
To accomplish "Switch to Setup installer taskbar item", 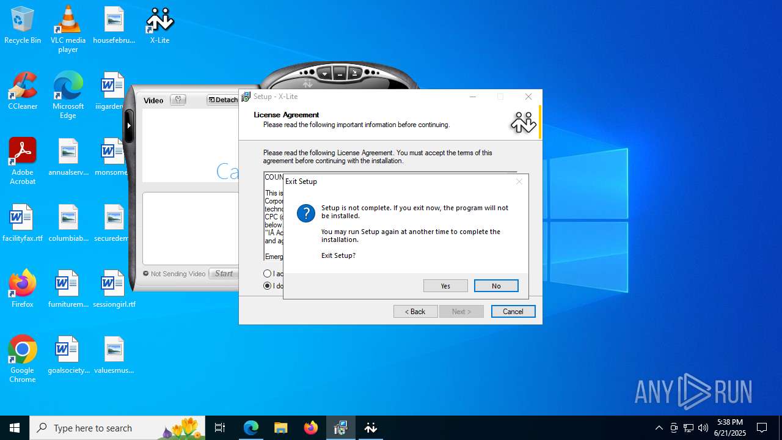I will tap(341, 428).
